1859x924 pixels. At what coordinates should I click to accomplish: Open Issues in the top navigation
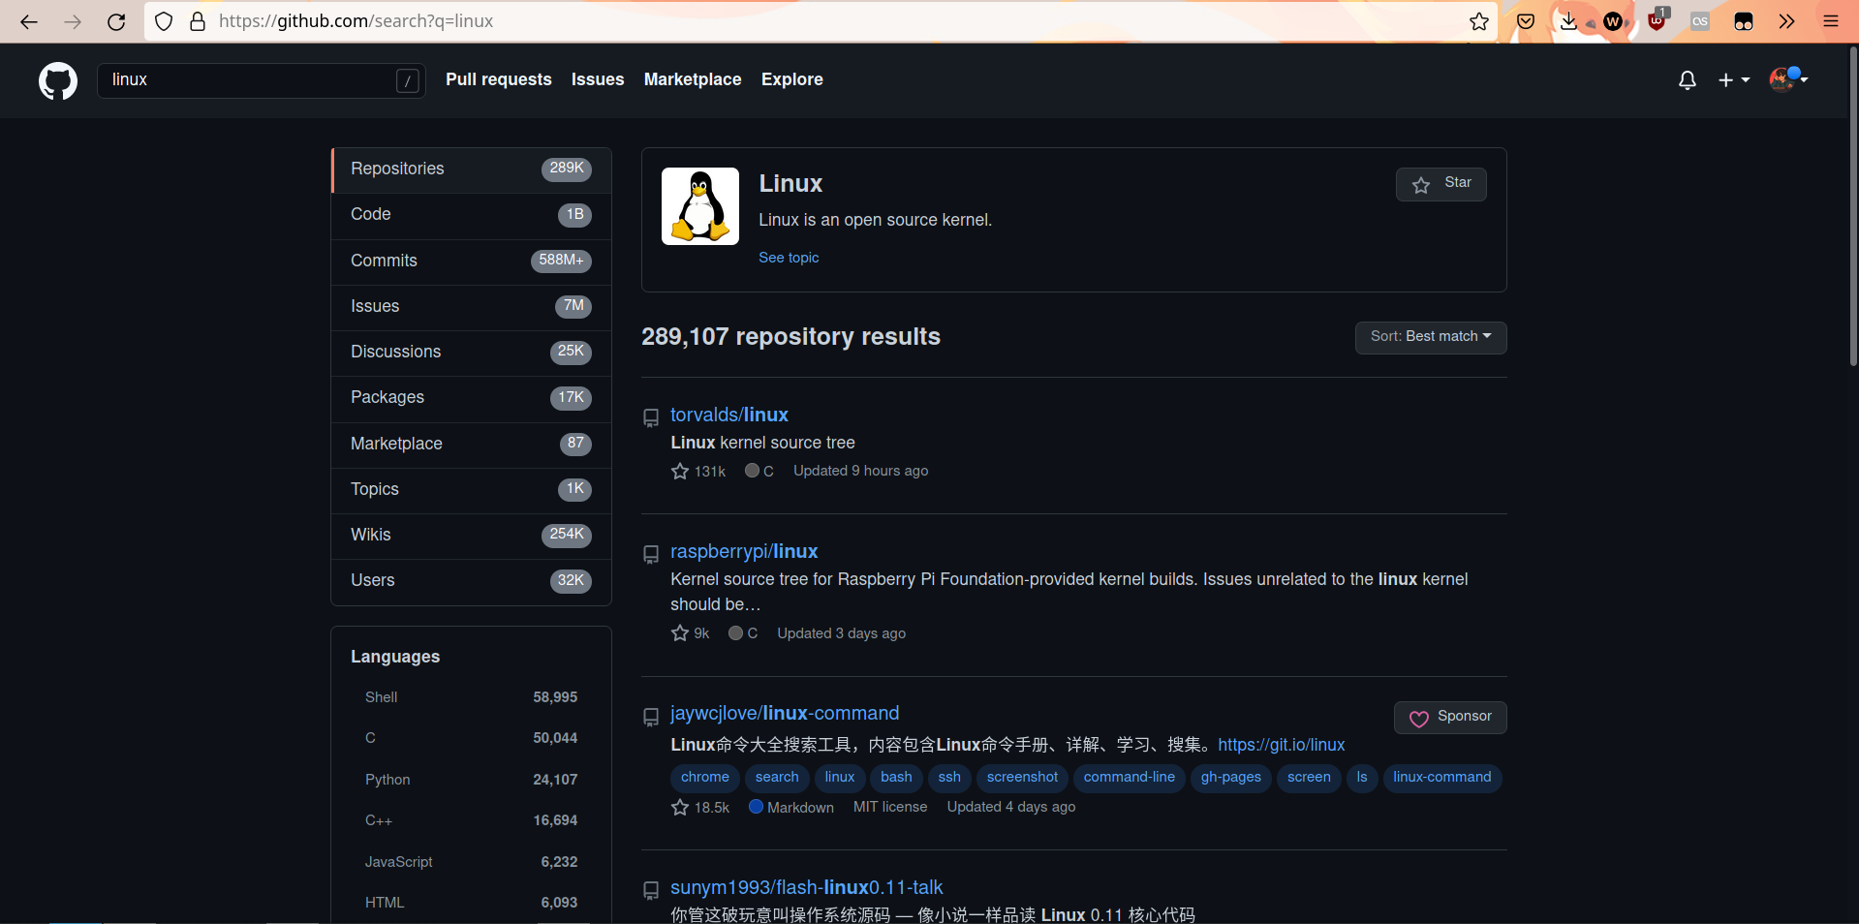coord(598,79)
